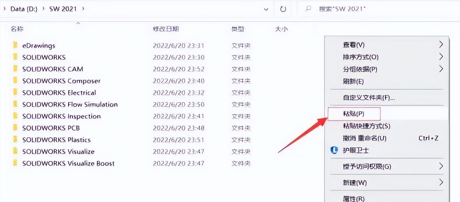460x202 pixels.
Task: Click the search box for SW 2021
Action: point(378,9)
